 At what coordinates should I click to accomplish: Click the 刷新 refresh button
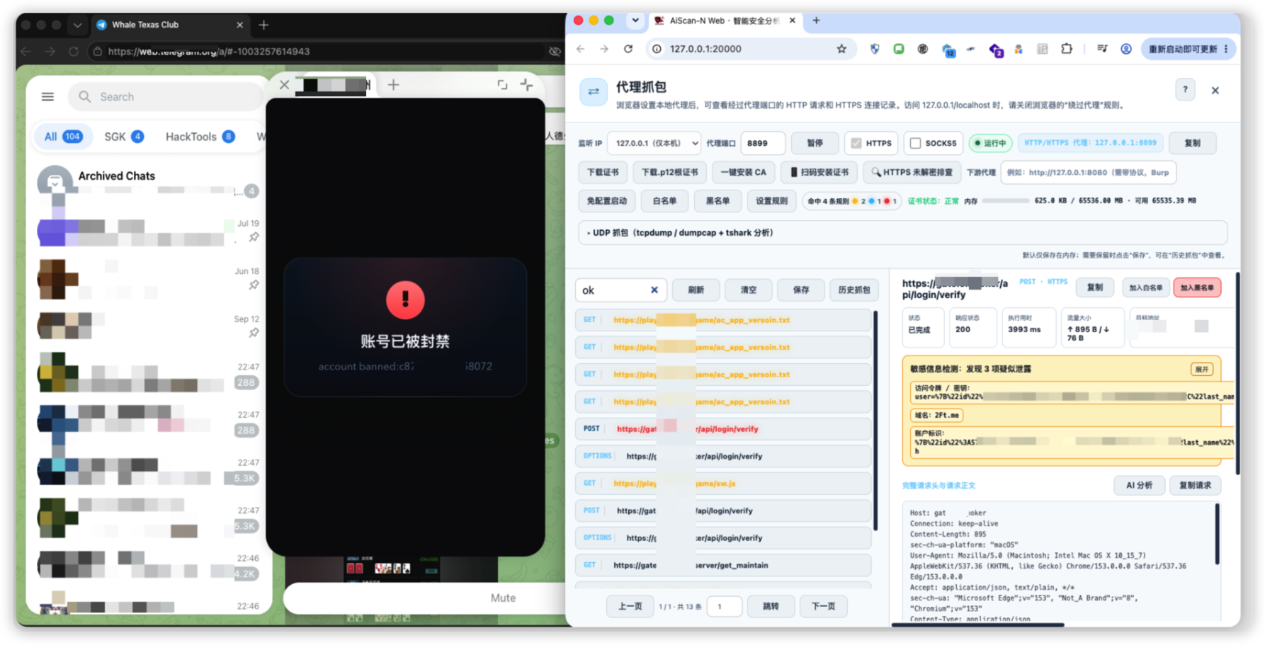(696, 290)
